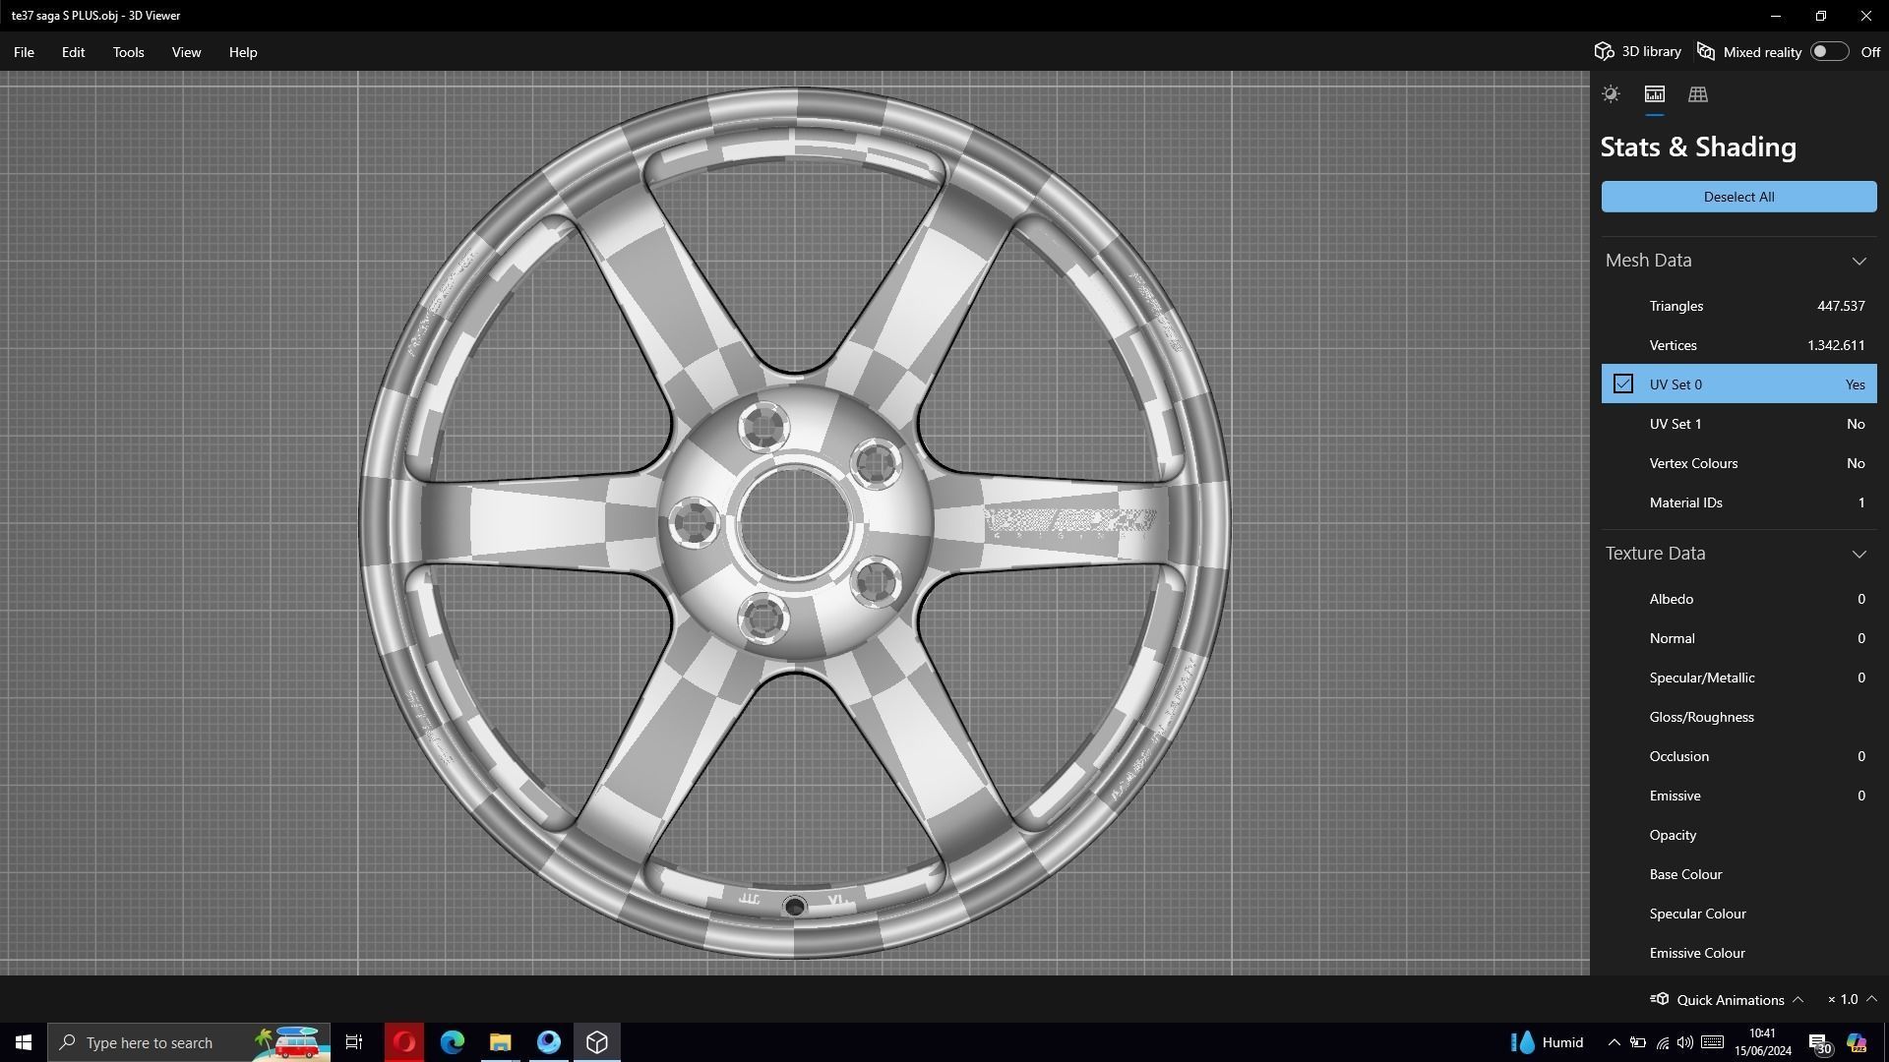Screen dimensions: 1889x1062
Task: Click the touch keyboard tray icon
Action: tap(1712, 1042)
